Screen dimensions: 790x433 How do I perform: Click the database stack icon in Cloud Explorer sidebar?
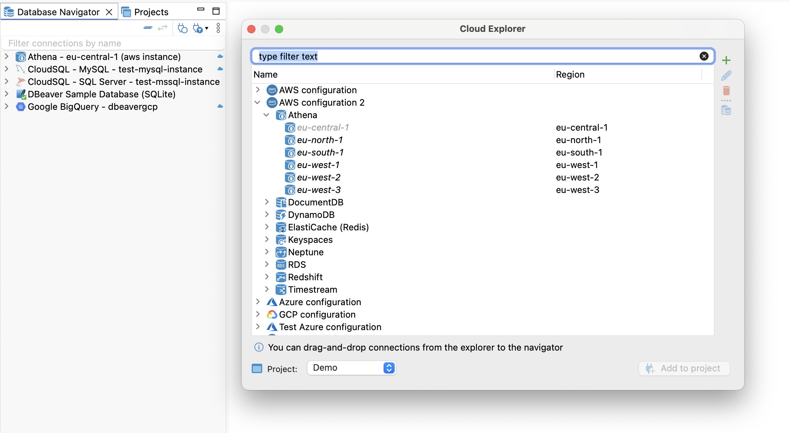[x=726, y=111]
